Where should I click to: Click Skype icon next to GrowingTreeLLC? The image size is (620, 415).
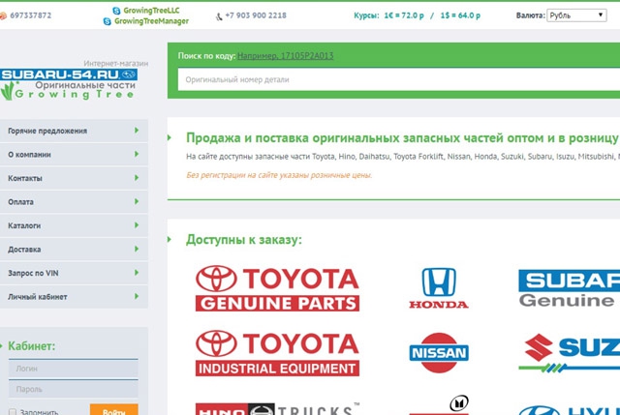tap(116, 11)
